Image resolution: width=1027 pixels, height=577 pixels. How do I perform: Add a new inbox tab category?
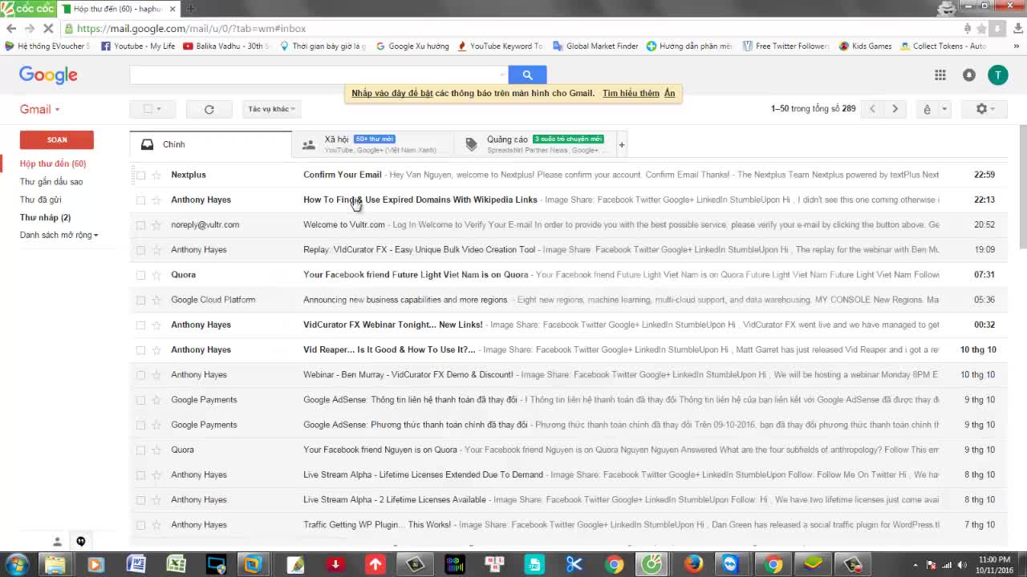(x=621, y=145)
